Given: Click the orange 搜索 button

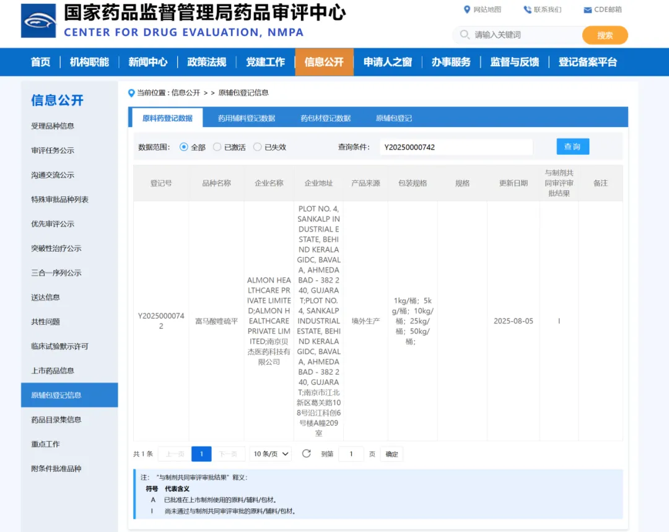Looking at the screenshot, I should point(605,35).
